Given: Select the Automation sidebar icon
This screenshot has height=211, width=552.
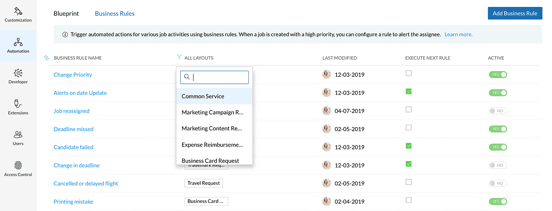Looking at the screenshot, I should pos(18,43).
